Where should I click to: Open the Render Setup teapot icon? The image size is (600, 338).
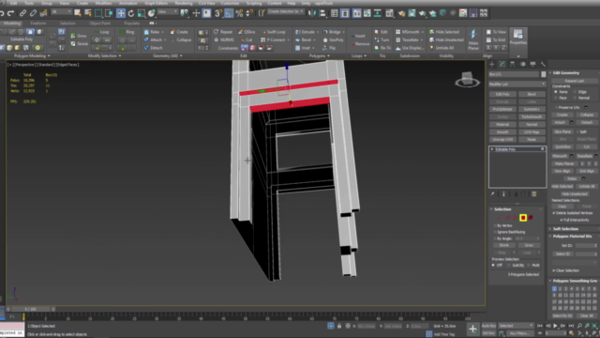pyautogui.click(x=401, y=13)
